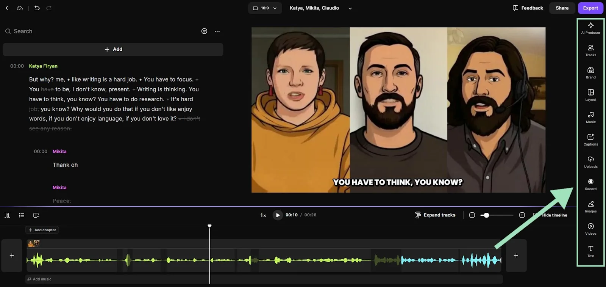Open the Brand panel
606x287 pixels.
click(590, 73)
